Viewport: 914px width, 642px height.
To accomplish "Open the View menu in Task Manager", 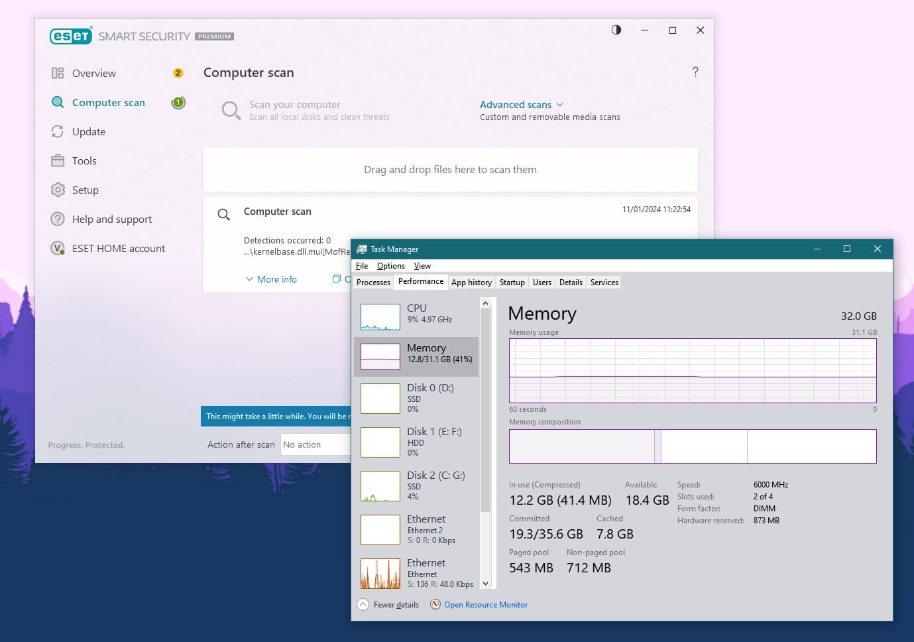I will [422, 266].
